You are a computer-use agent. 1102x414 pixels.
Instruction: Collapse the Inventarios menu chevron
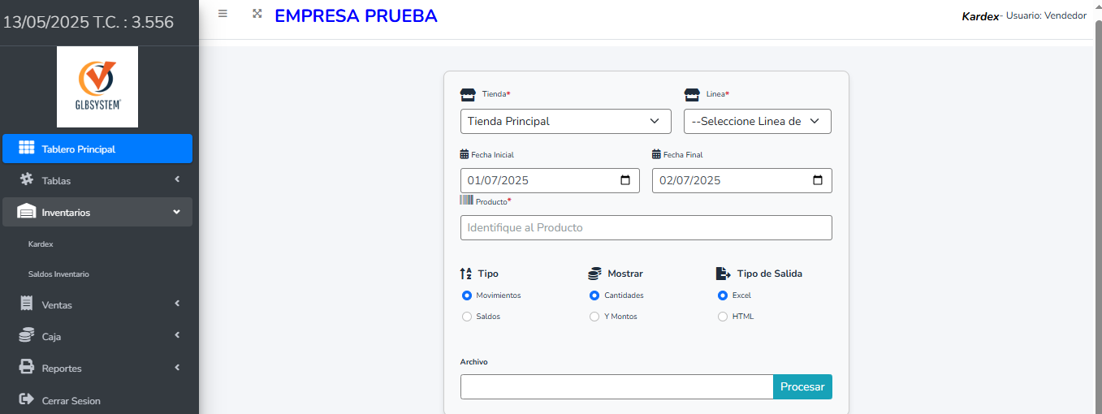(x=177, y=212)
